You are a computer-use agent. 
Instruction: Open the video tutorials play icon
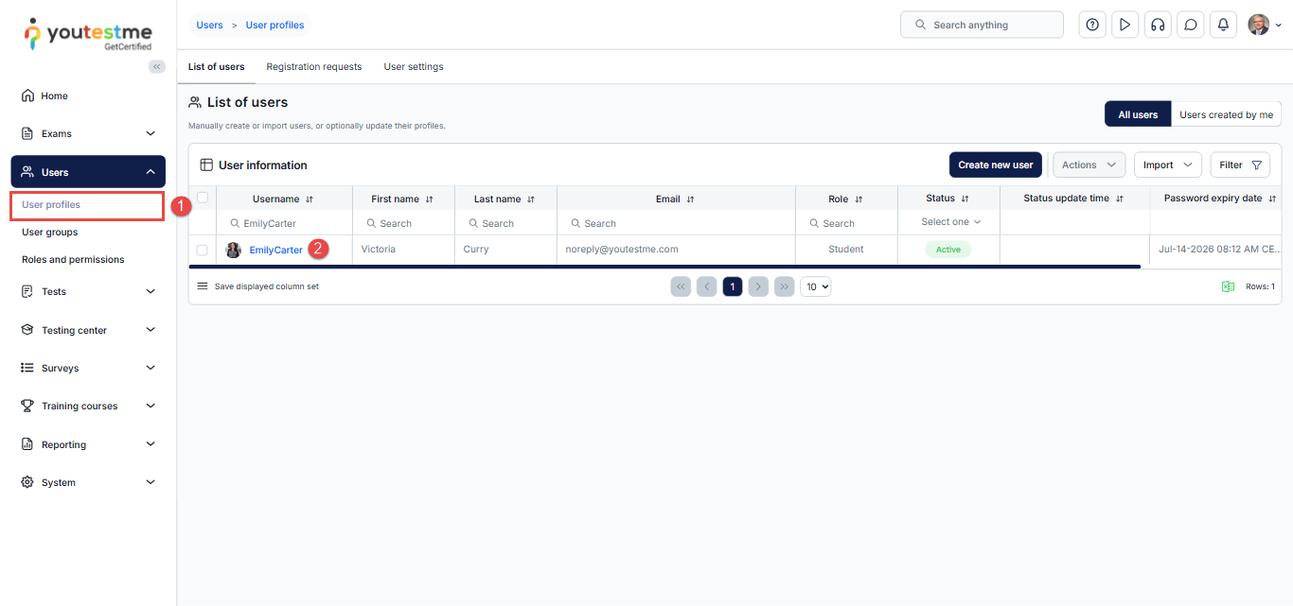pos(1125,25)
